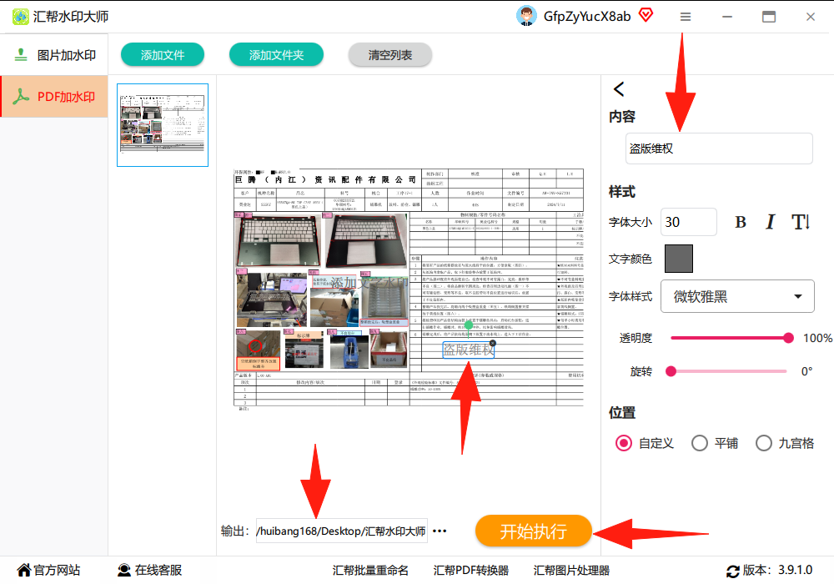This screenshot has height=584, width=834.
Task: Open the text color swatch
Action: 679,259
